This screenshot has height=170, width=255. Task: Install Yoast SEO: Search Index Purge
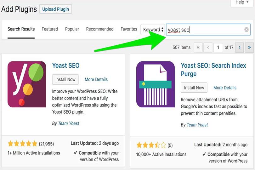194,88
